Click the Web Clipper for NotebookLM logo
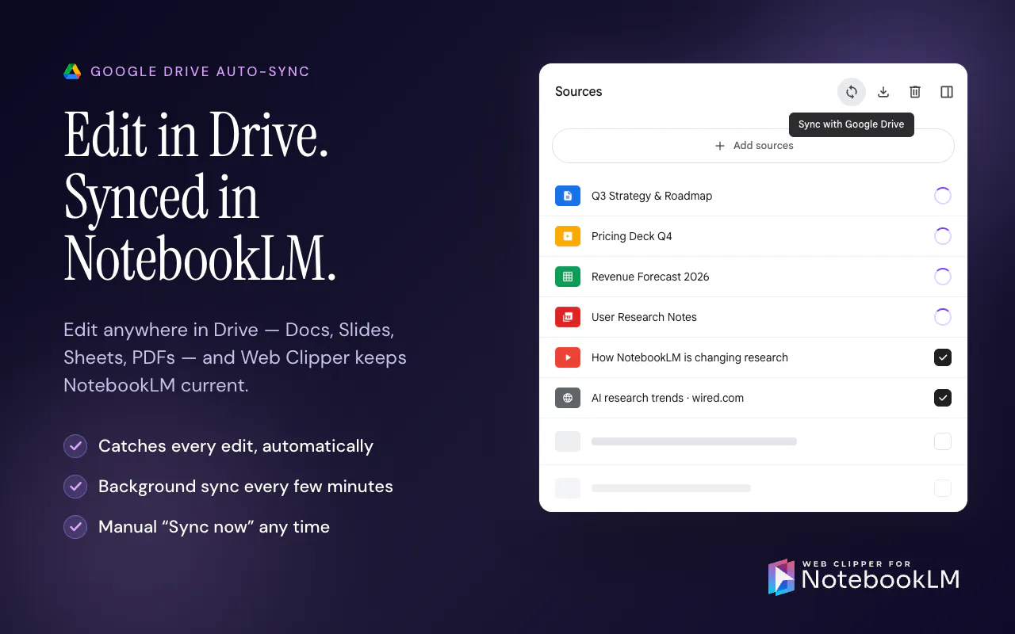This screenshot has width=1015, height=634. 864,576
